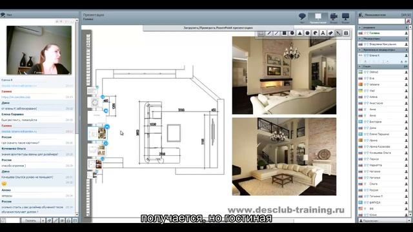Click the smiley emoji message in chat
This screenshot has height=232, width=413.
(x=4, y=183)
